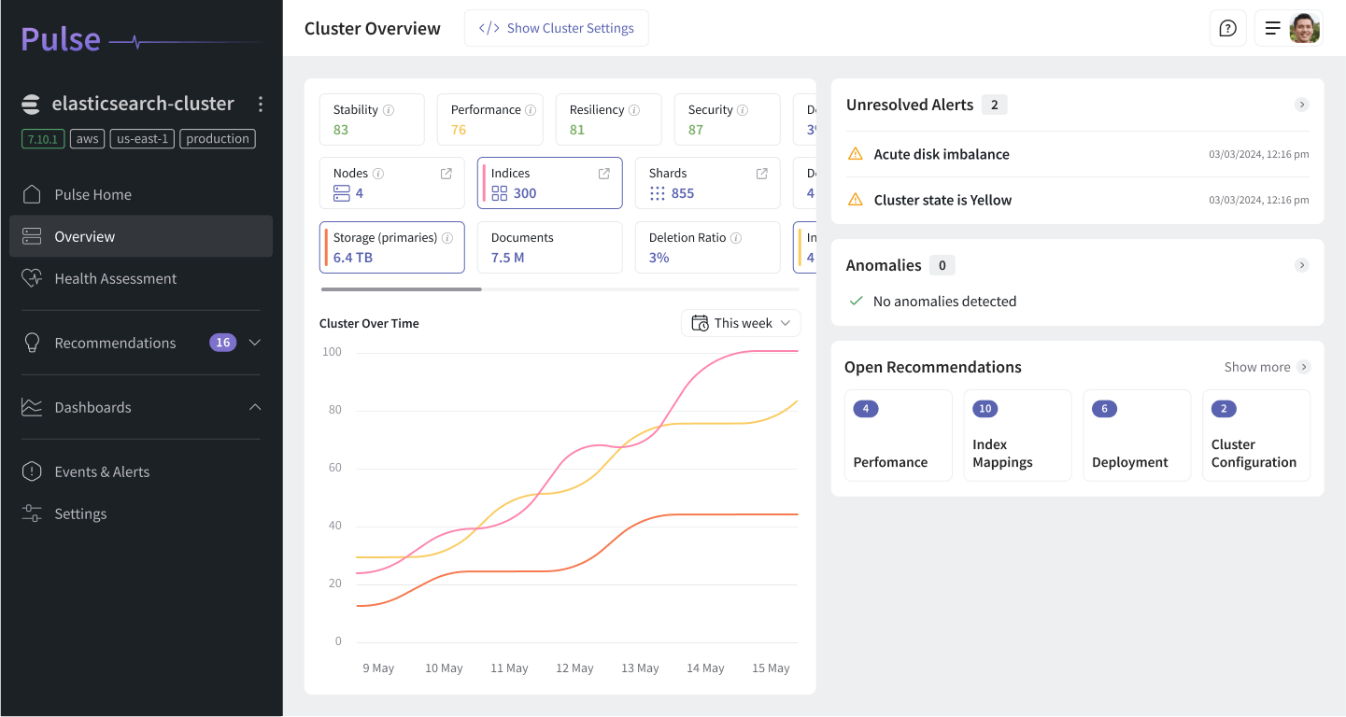Click the Settings sliders icon
Image resolution: width=1346 pixels, height=717 pixels.
[32, 513]
